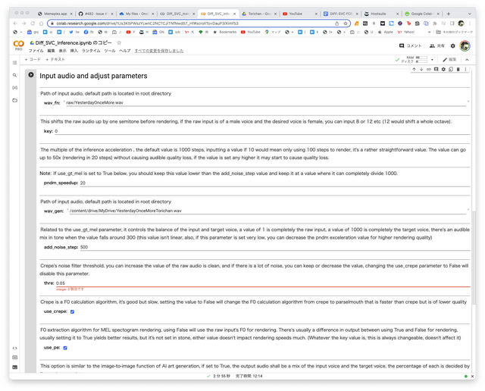Open the search panel in sidebar
Image resolution: width=485 pixels, height=391 pixels.
tap(14, 75)
